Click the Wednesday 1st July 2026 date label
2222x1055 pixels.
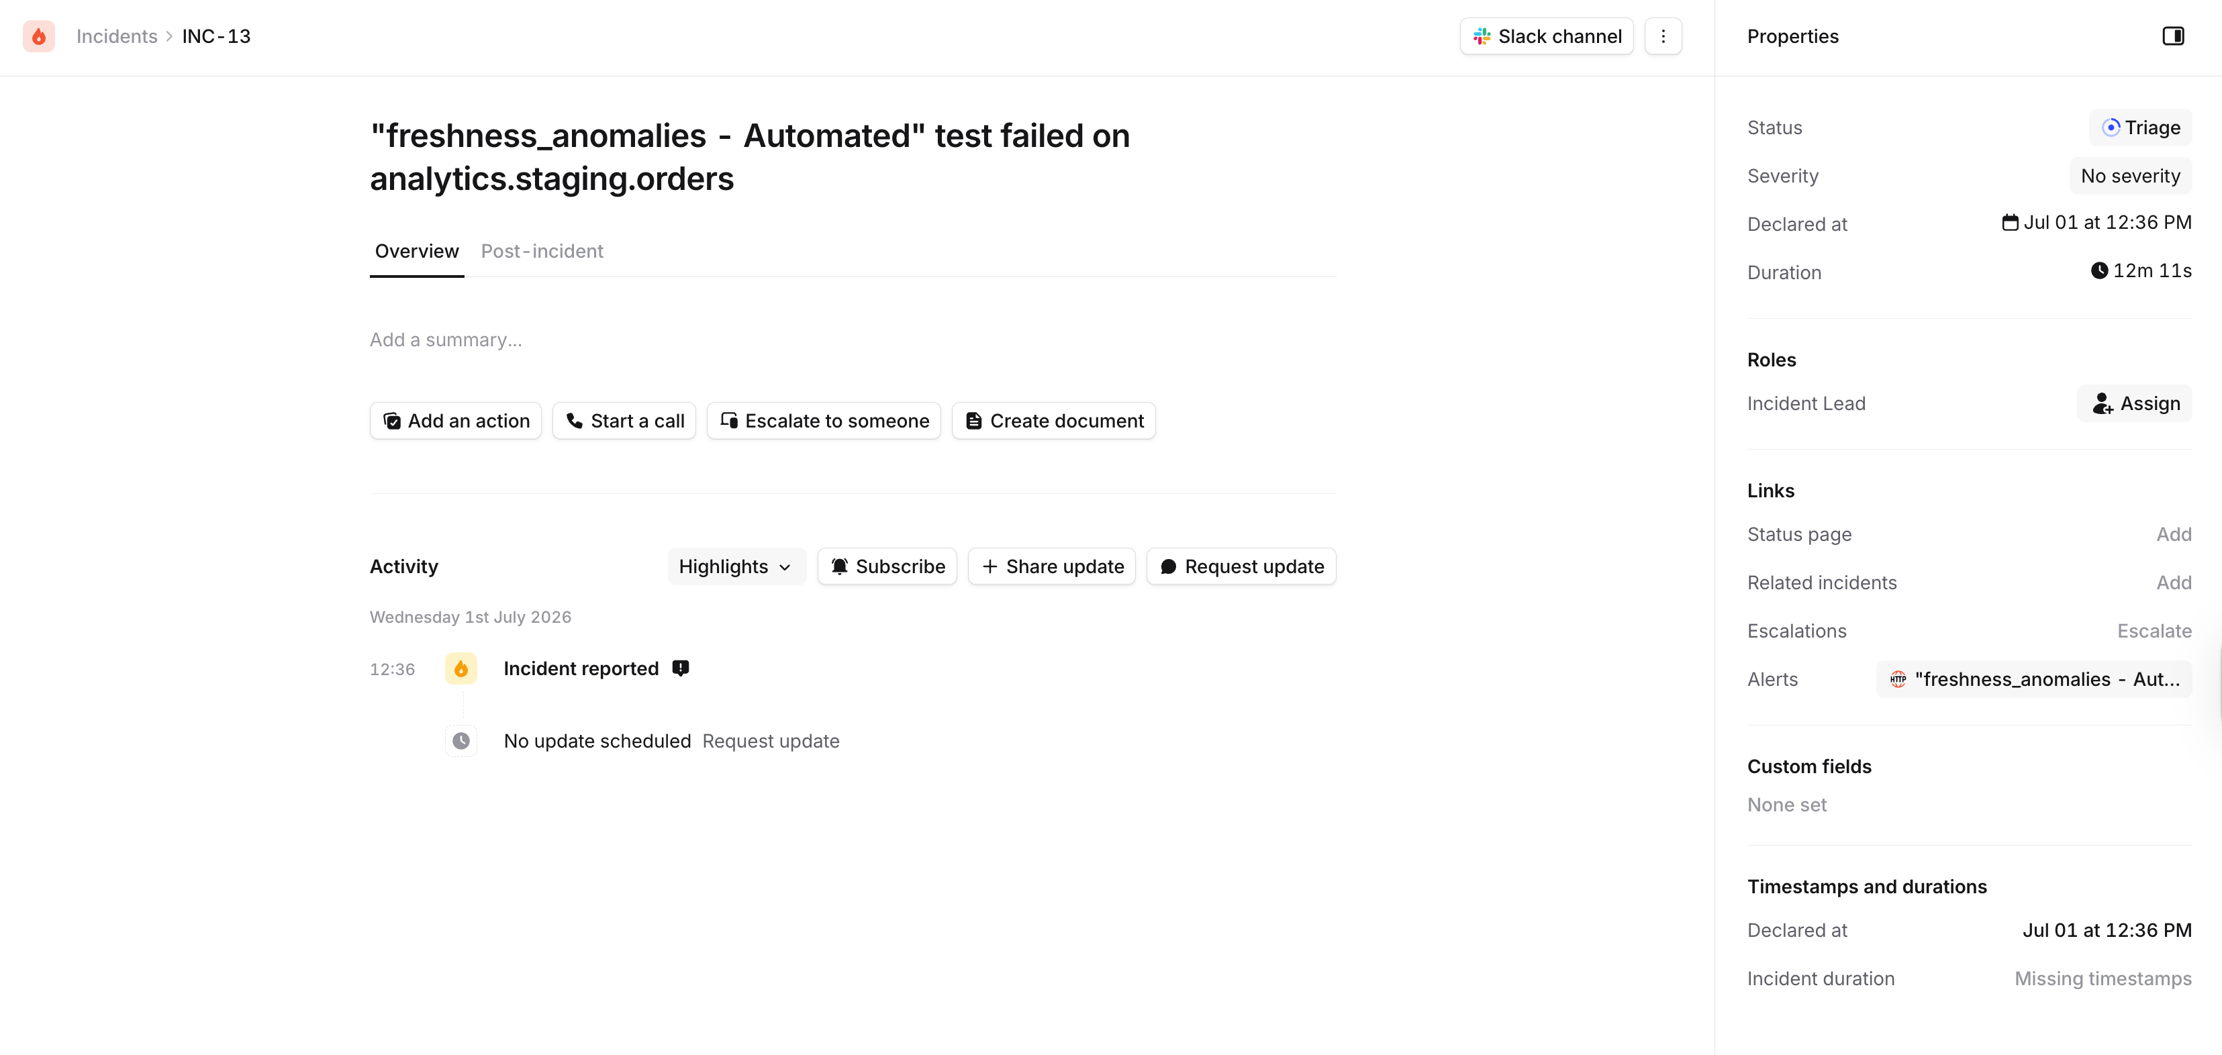470,617
